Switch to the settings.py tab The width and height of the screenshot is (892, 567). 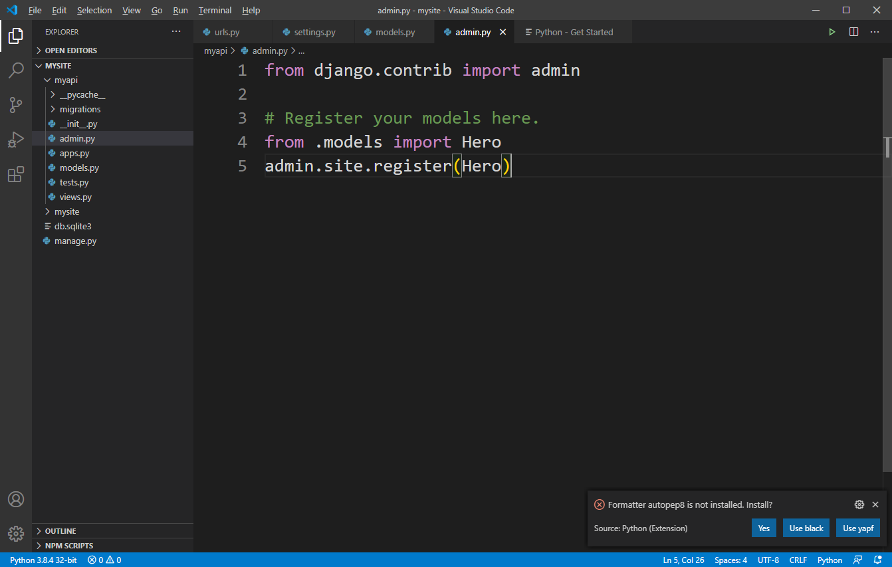pos(314,32)
